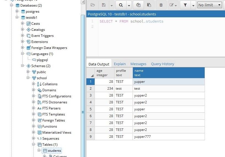Click the Find magnifier icon
The height and width of the screenshot is (157, 225).
(x=121, y=5)
